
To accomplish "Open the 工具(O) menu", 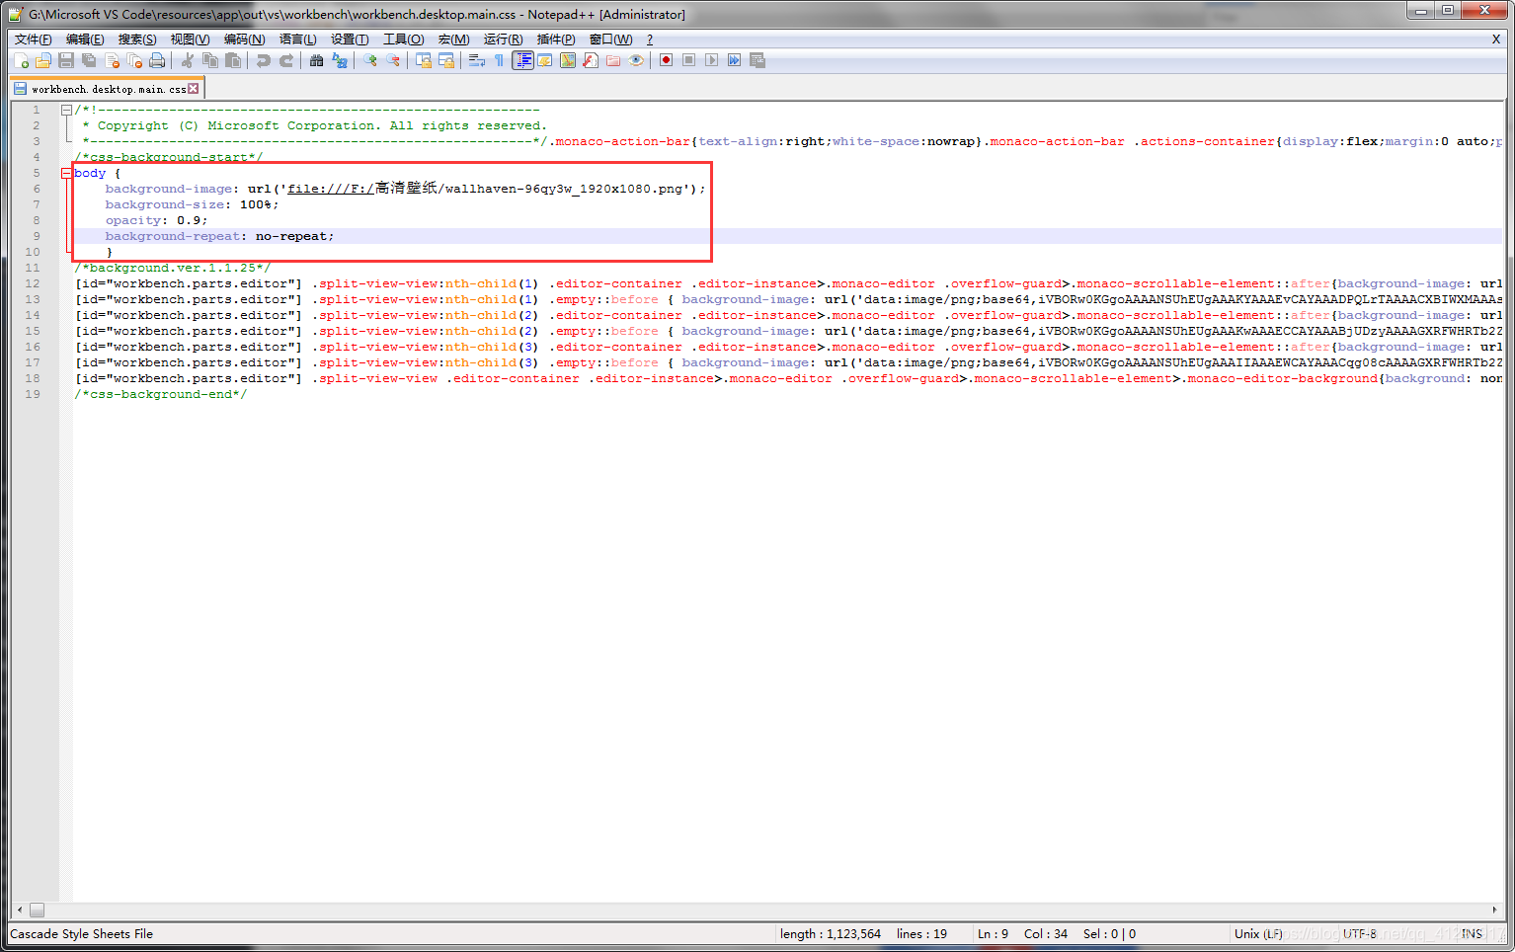I will click(403, 40).
